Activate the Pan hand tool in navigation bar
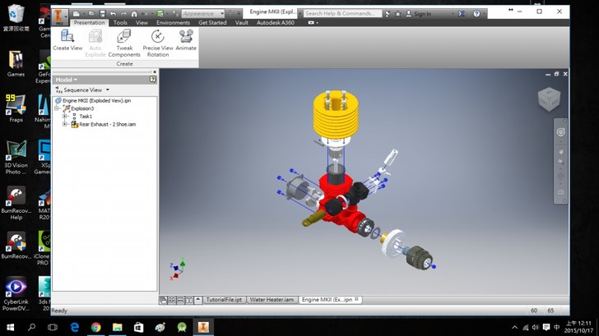 pyautogui.click(x=561, y=152)
